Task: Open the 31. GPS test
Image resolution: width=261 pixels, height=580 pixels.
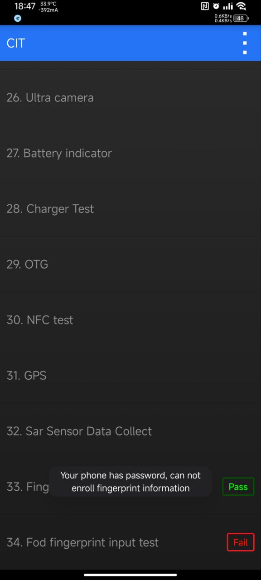Action: click(x=130, y=376)
